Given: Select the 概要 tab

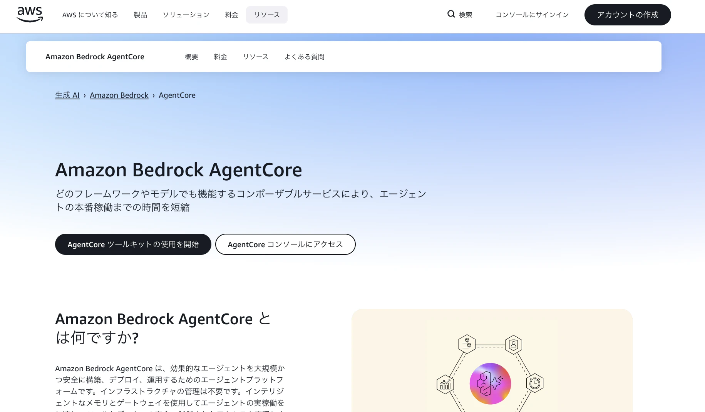Looking at the screenshot, I should tap(191, 57).
